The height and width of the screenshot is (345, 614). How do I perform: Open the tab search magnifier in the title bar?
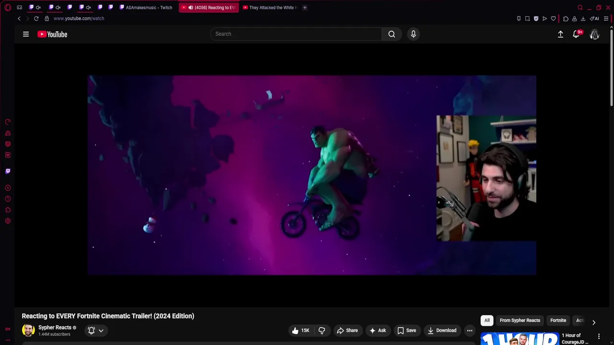click(x=580, y=8)
